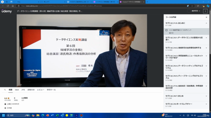Open the Copilot icon in the Edge toolbar

[x=208, y=6]
